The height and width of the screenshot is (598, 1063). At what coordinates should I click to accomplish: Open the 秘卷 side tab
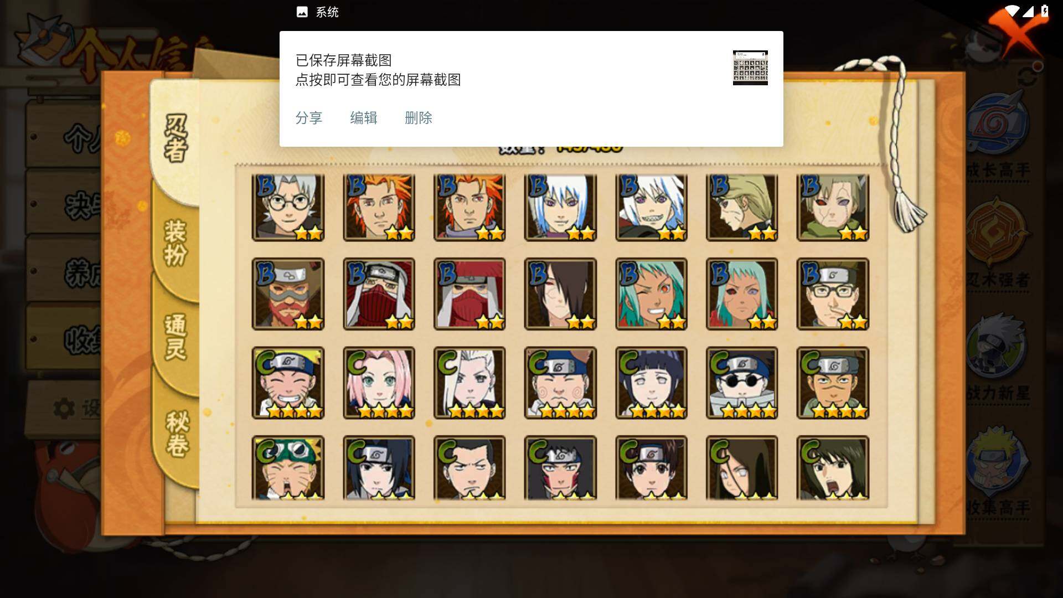[x=177, y=434]
